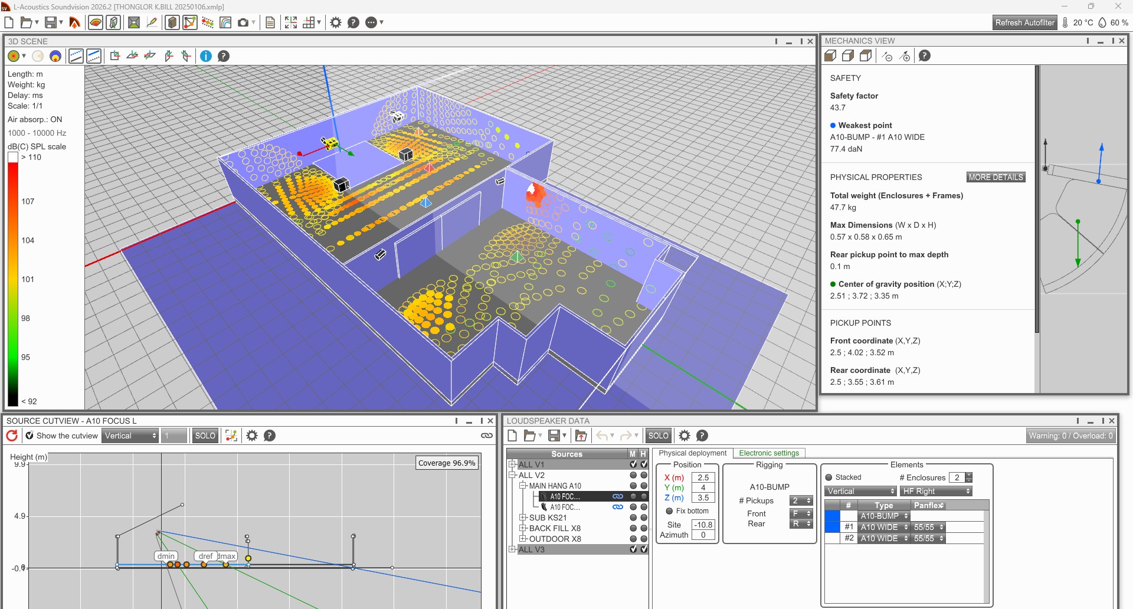Expand the BACK FILL X8 tree group

coord(523,528)
